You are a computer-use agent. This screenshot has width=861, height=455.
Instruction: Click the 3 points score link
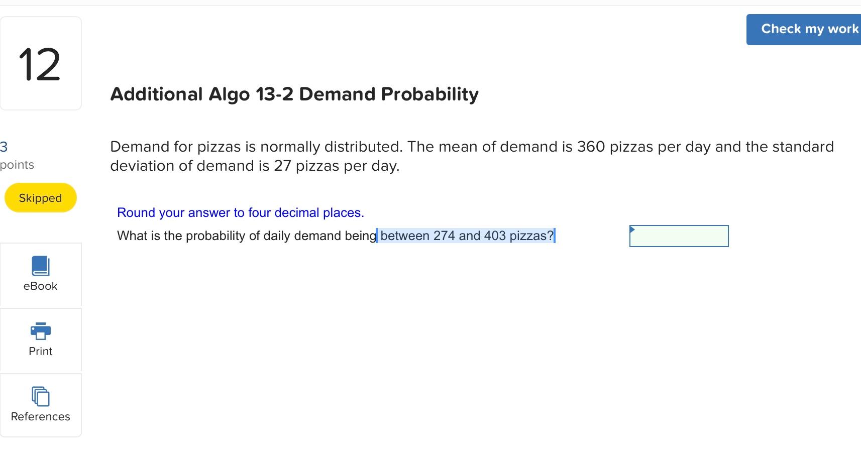(4, 148)
